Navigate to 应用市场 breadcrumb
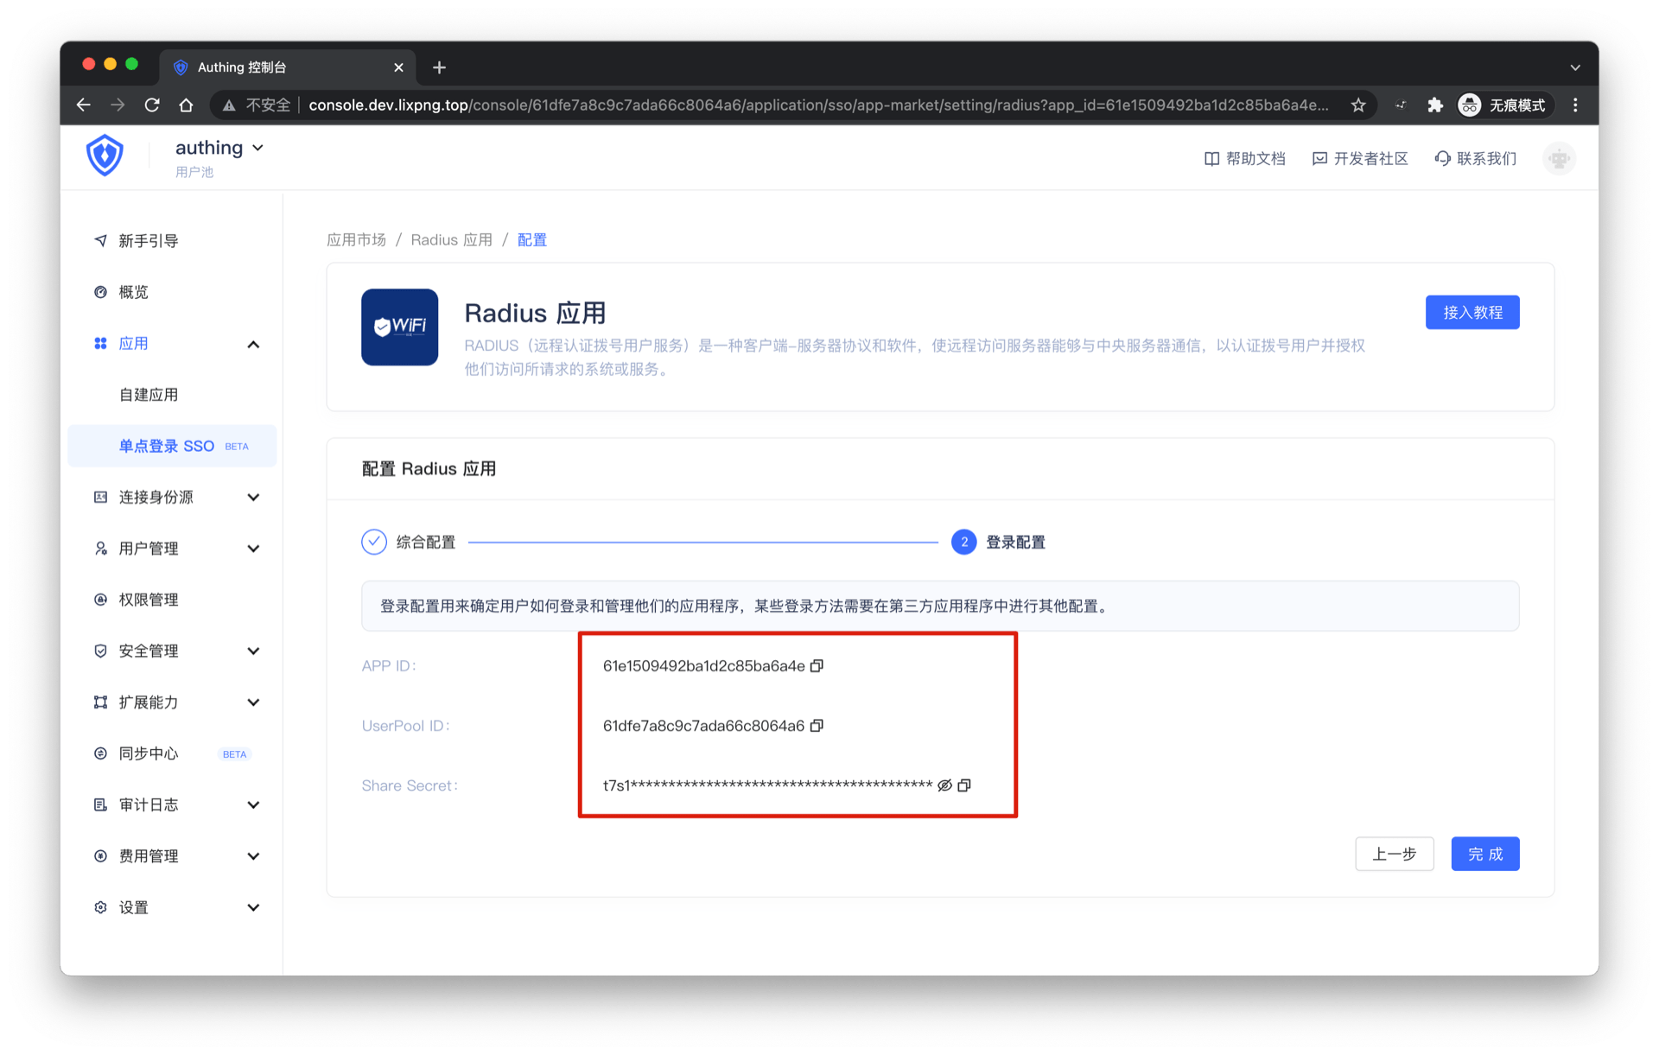Screen dimensions: 1659x1055 356,240
